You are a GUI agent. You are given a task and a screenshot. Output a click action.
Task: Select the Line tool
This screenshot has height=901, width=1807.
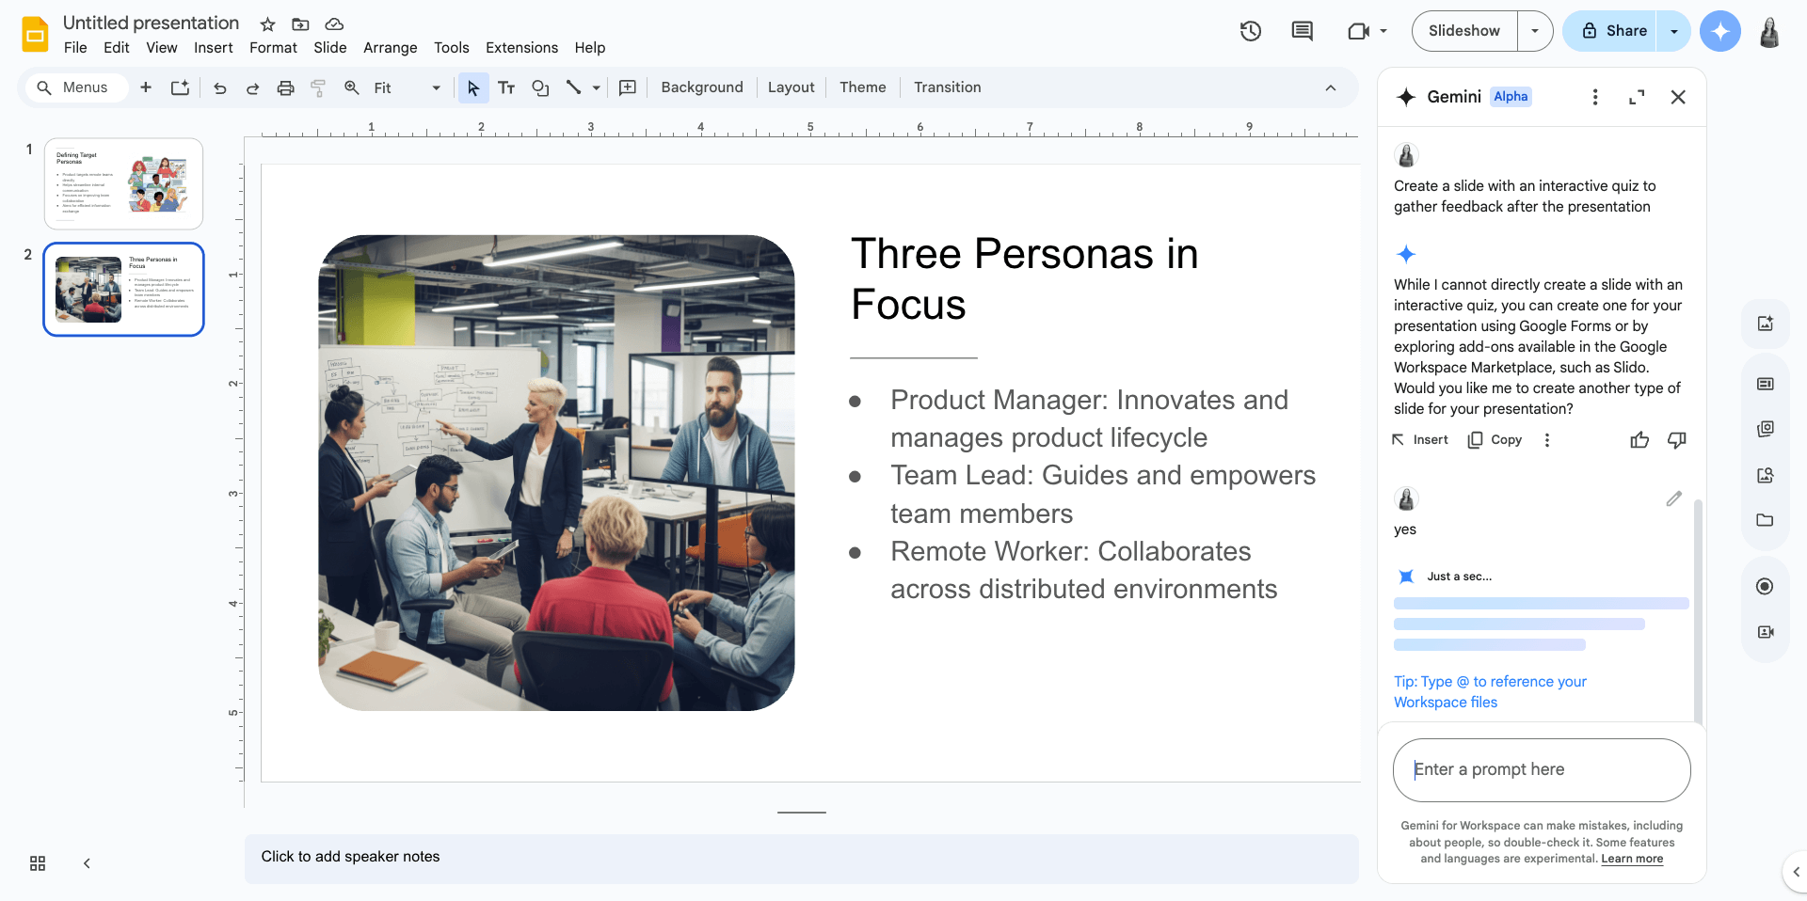tap(573, 87)
